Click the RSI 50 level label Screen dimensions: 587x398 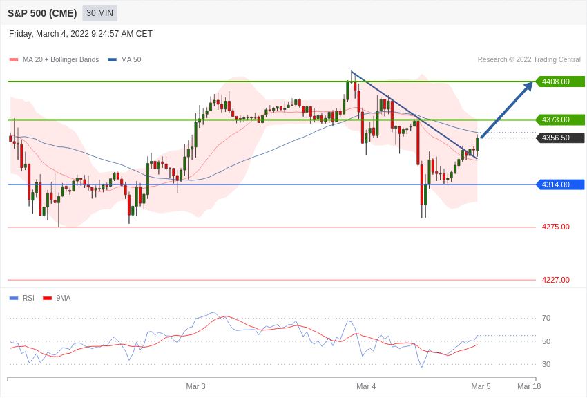[x=546, y=341]
